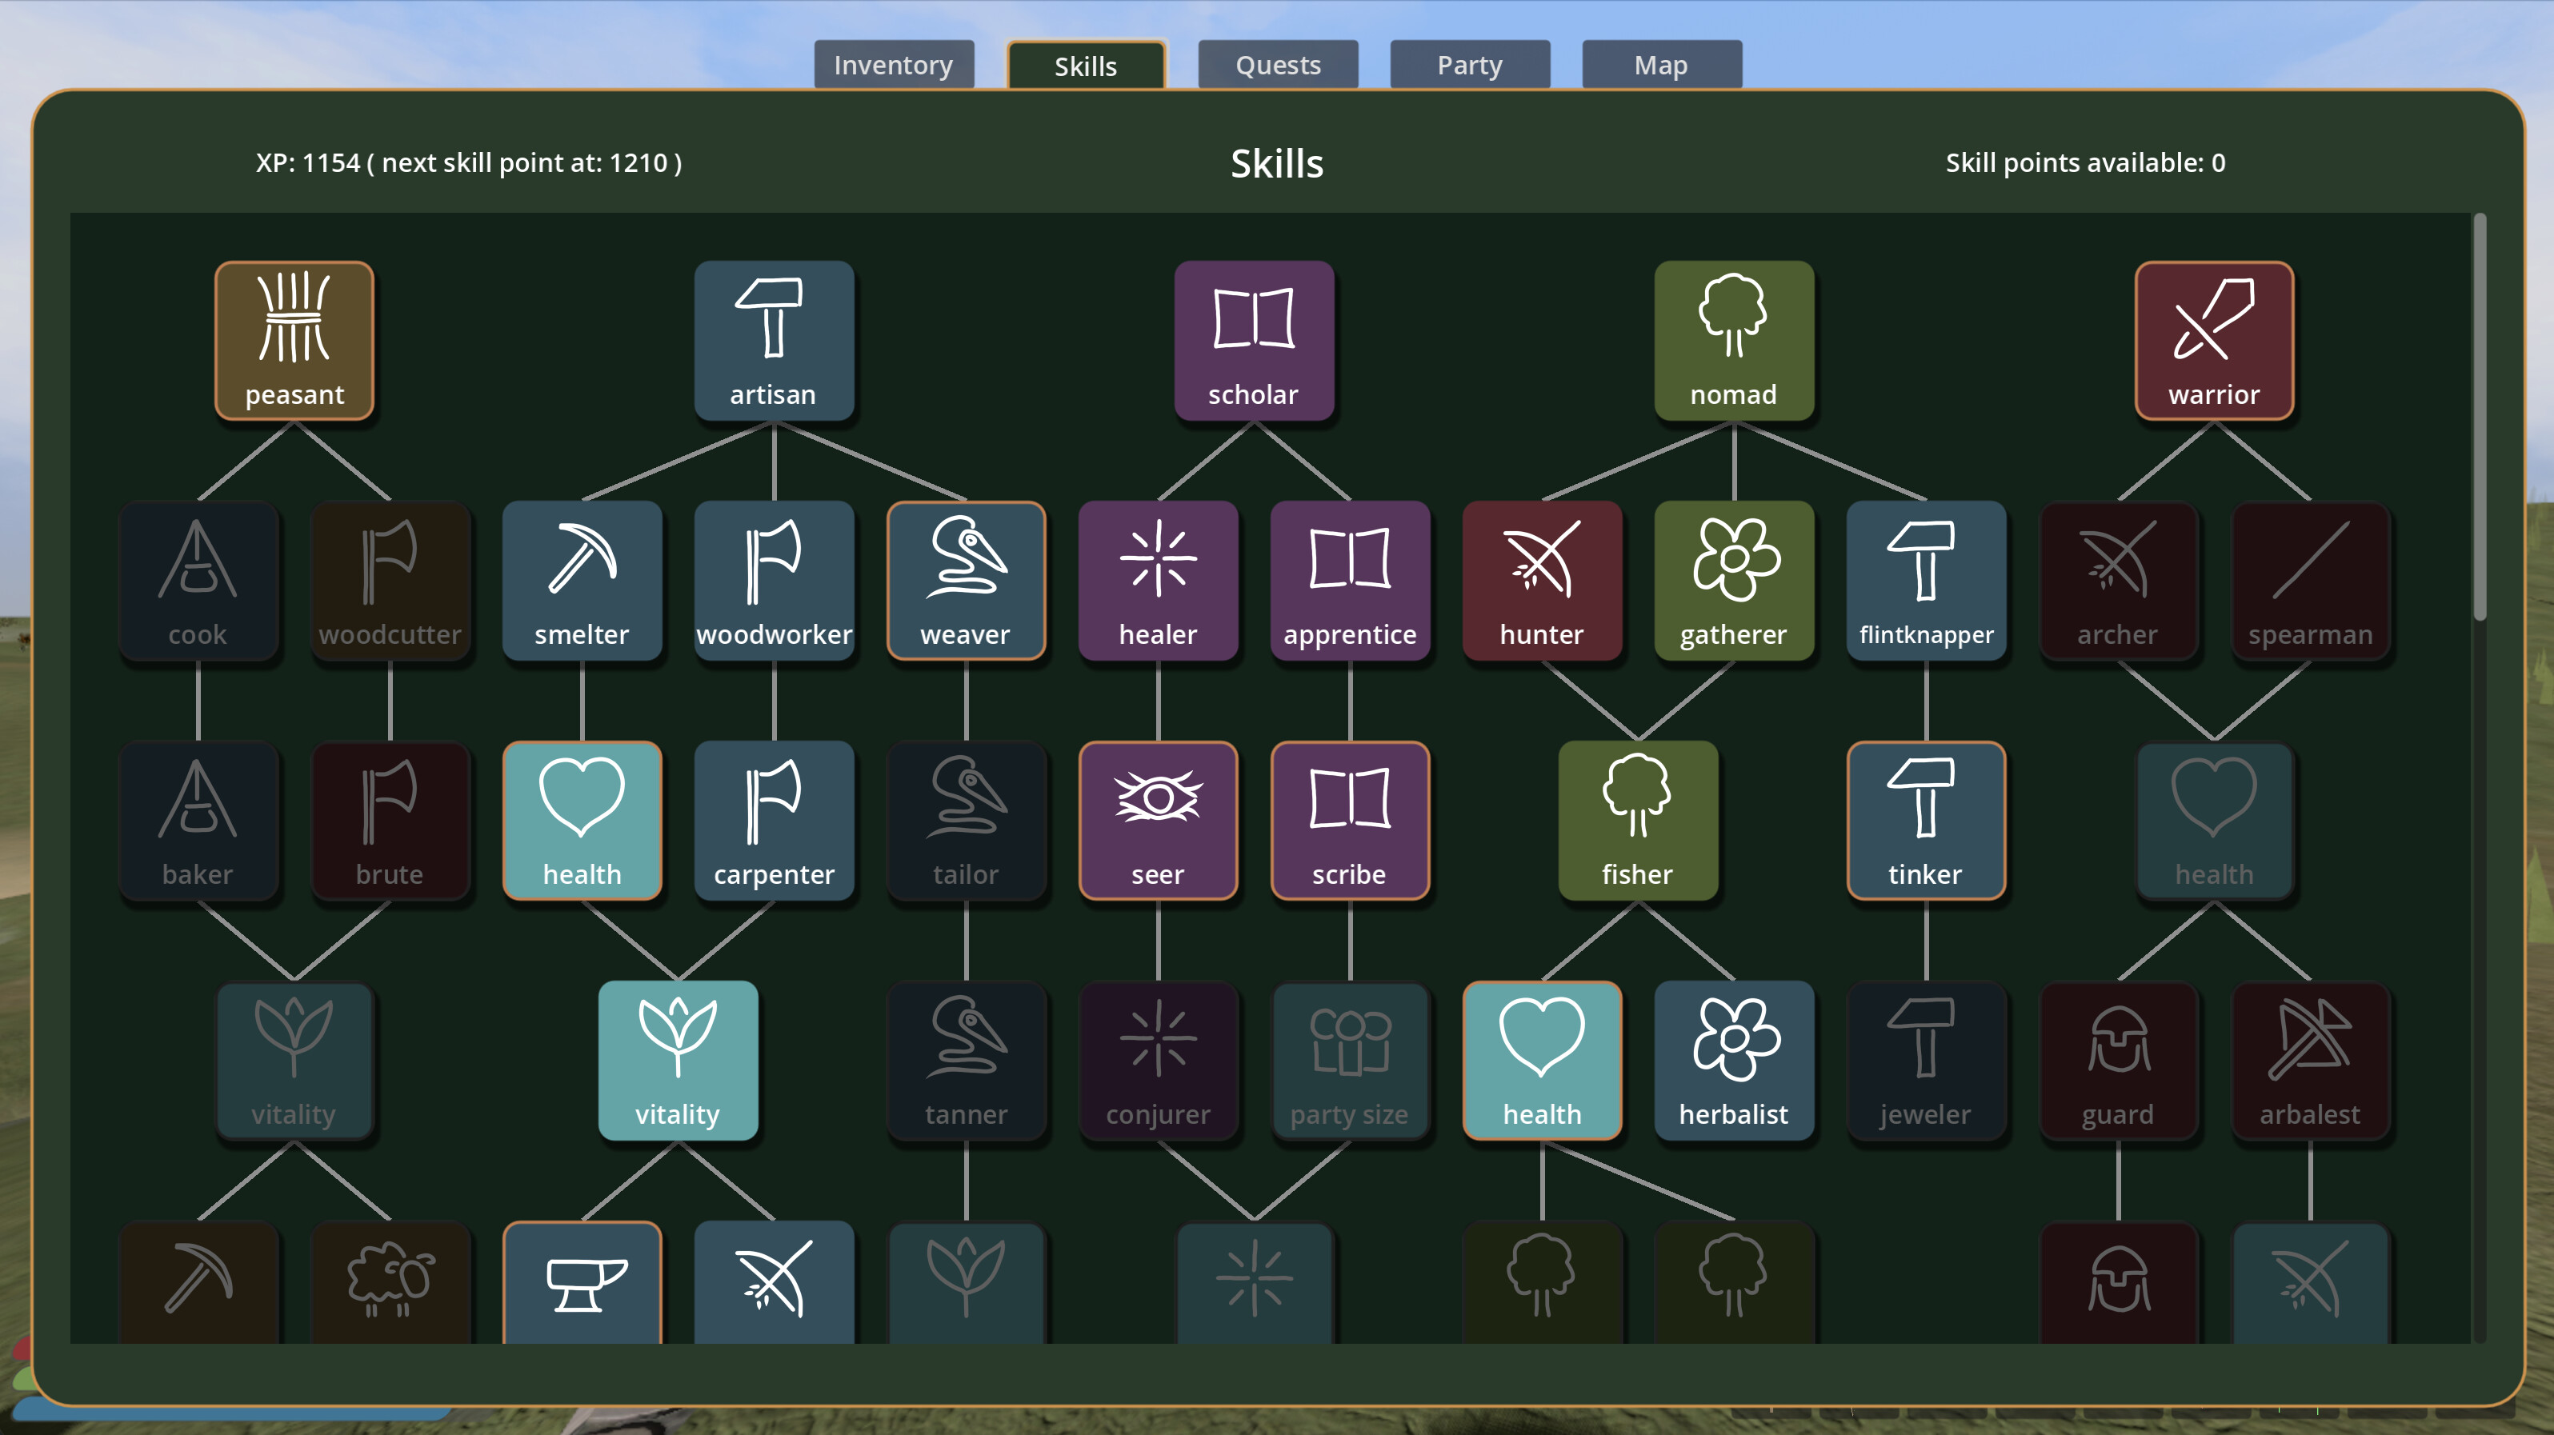Select the unlocked vitality skill
2554x1435 pixels.
(x=679, y=1061)
